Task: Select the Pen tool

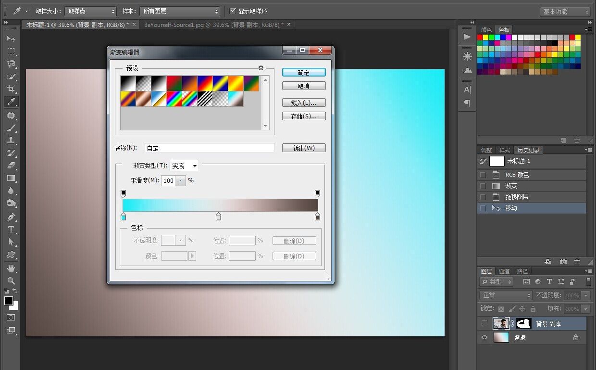Action: tap(11, 217)
